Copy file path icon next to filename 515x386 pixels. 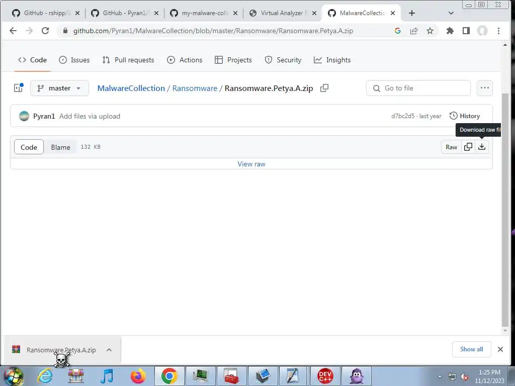point(324,88)
